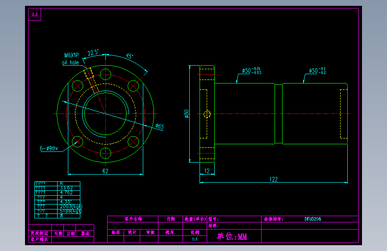Click the 签名 revision cell
This screenshot has height=251, width=387.
pyautogui.click(x=85, y=234)
